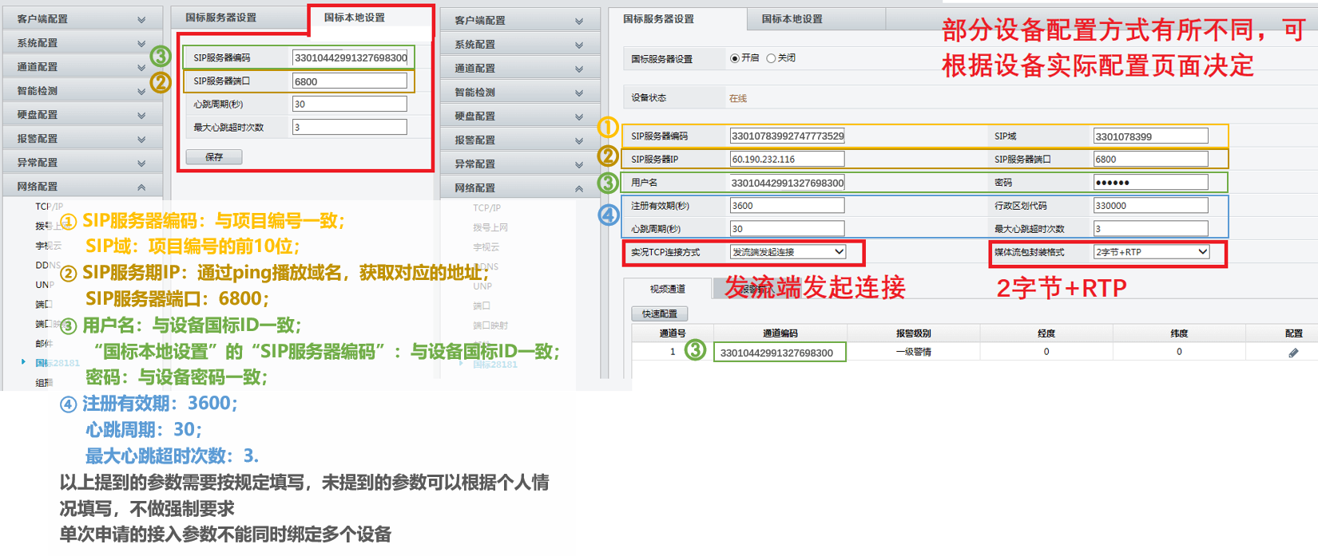This screenshot has width=1318, height=556.
Task: Open 异常配置 section in the left-hand panel
Action: [82, 163]
